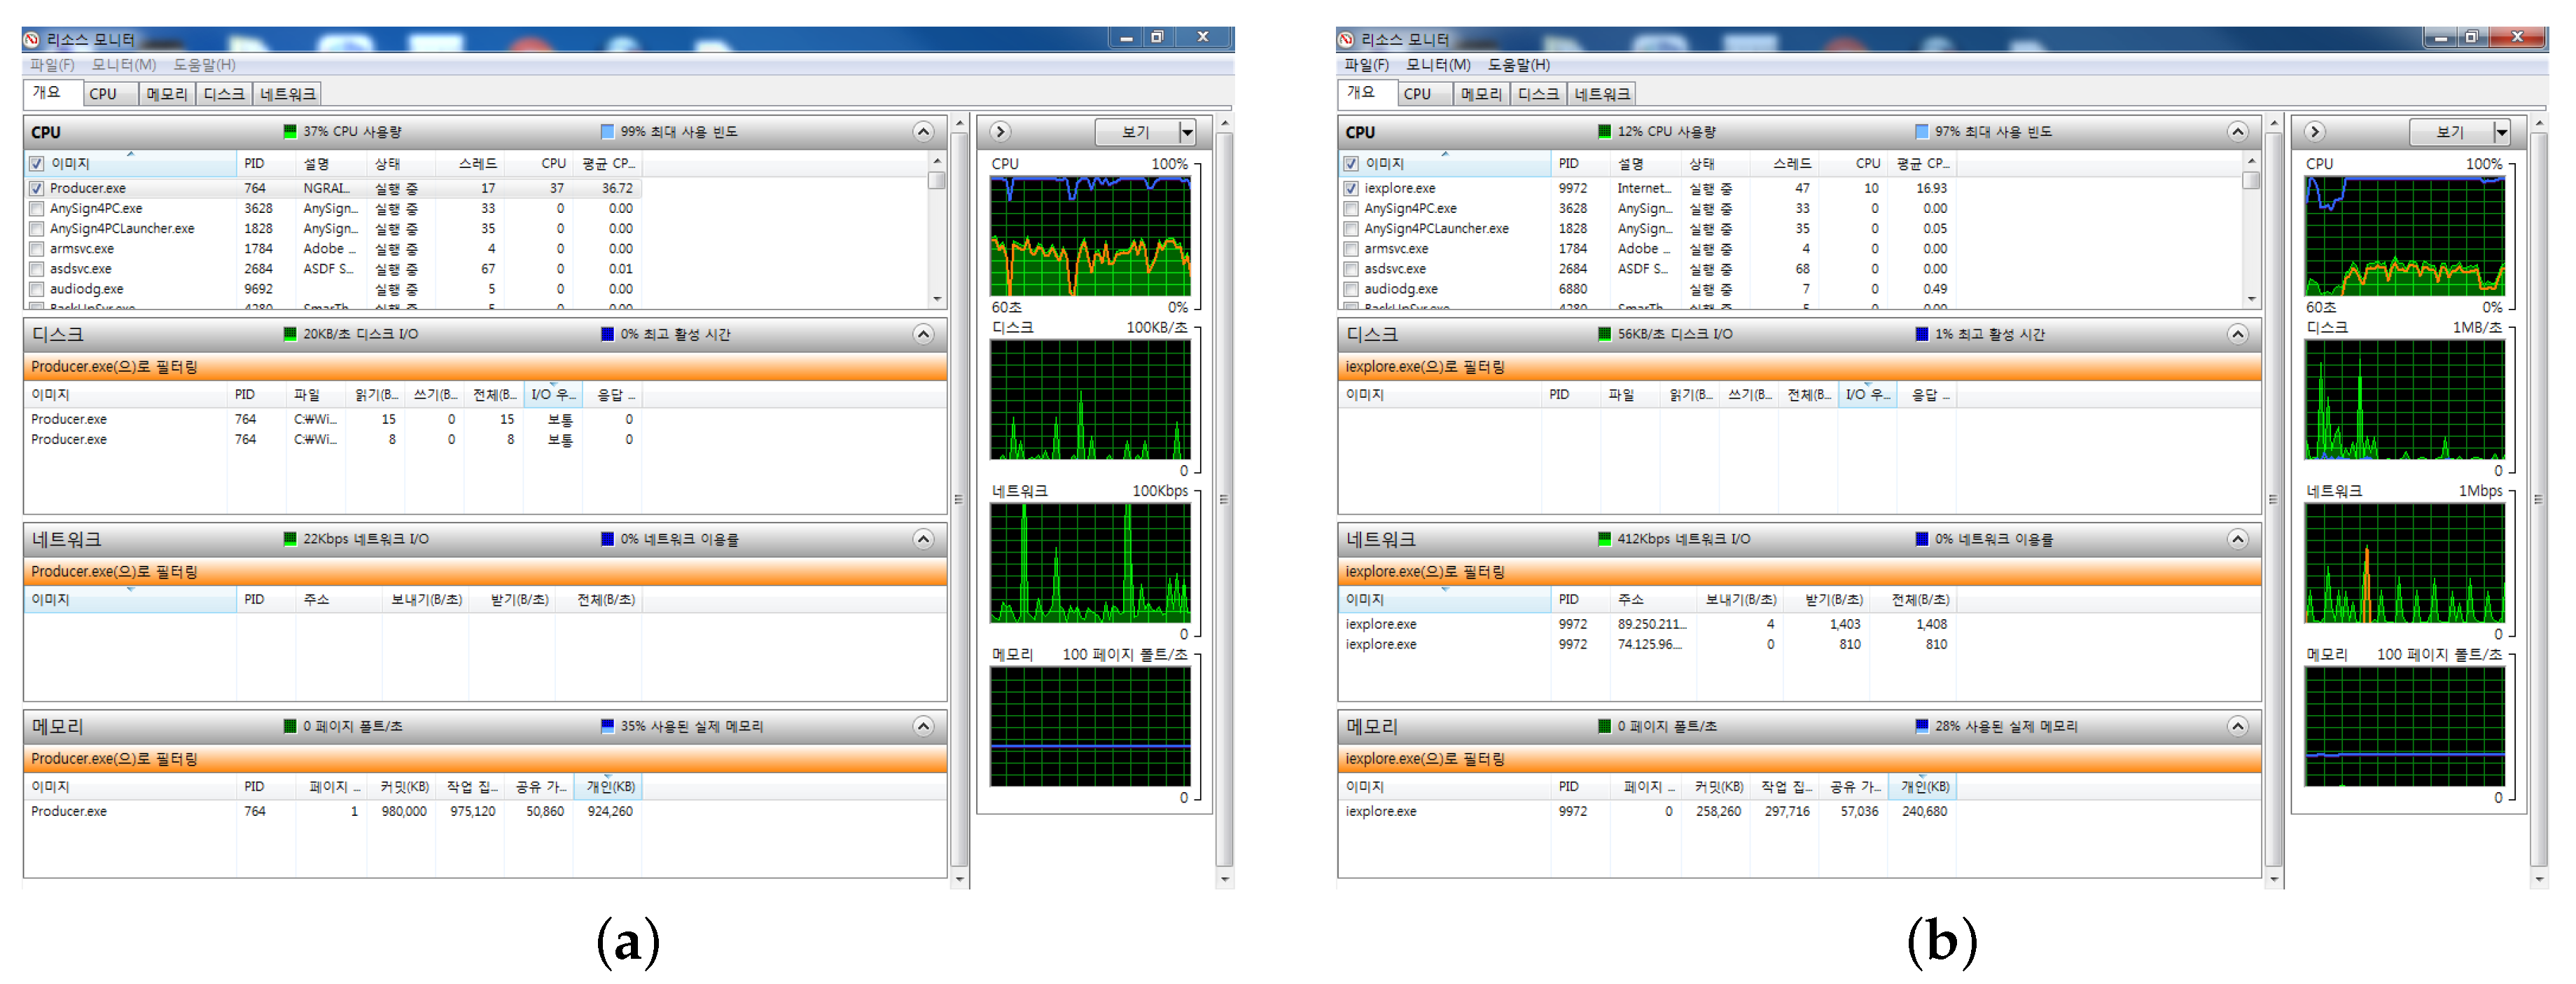Viewport: 2576px width, 984px height.
Task: Hide graph pane arrow in right window
Action: pos(2314,132)
